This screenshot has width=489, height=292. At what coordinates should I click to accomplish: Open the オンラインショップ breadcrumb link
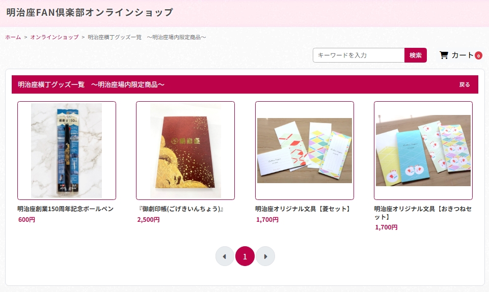click(x=55, y=37)
